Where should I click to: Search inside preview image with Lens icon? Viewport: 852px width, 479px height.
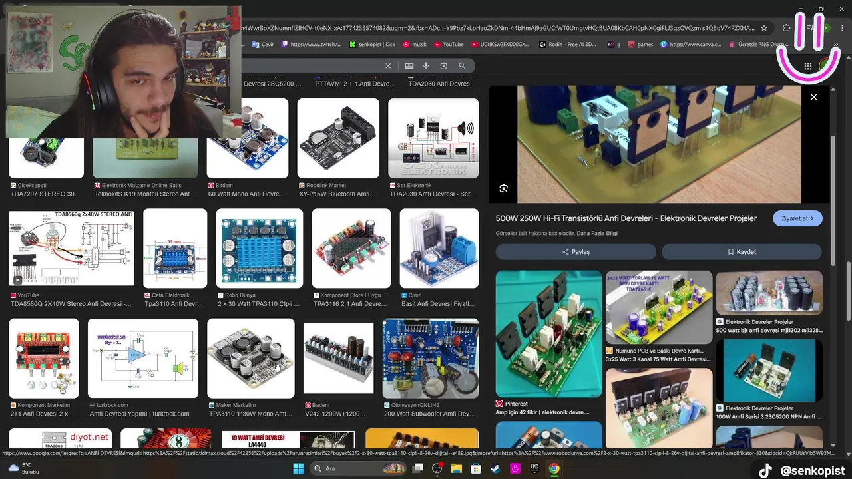coord(503,188)
